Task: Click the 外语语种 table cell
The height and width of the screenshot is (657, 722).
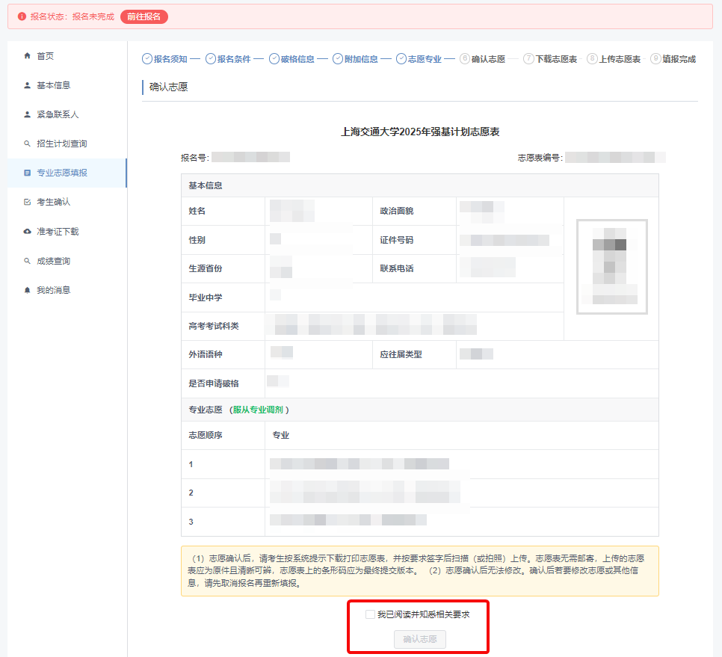Action: point(223,354)
